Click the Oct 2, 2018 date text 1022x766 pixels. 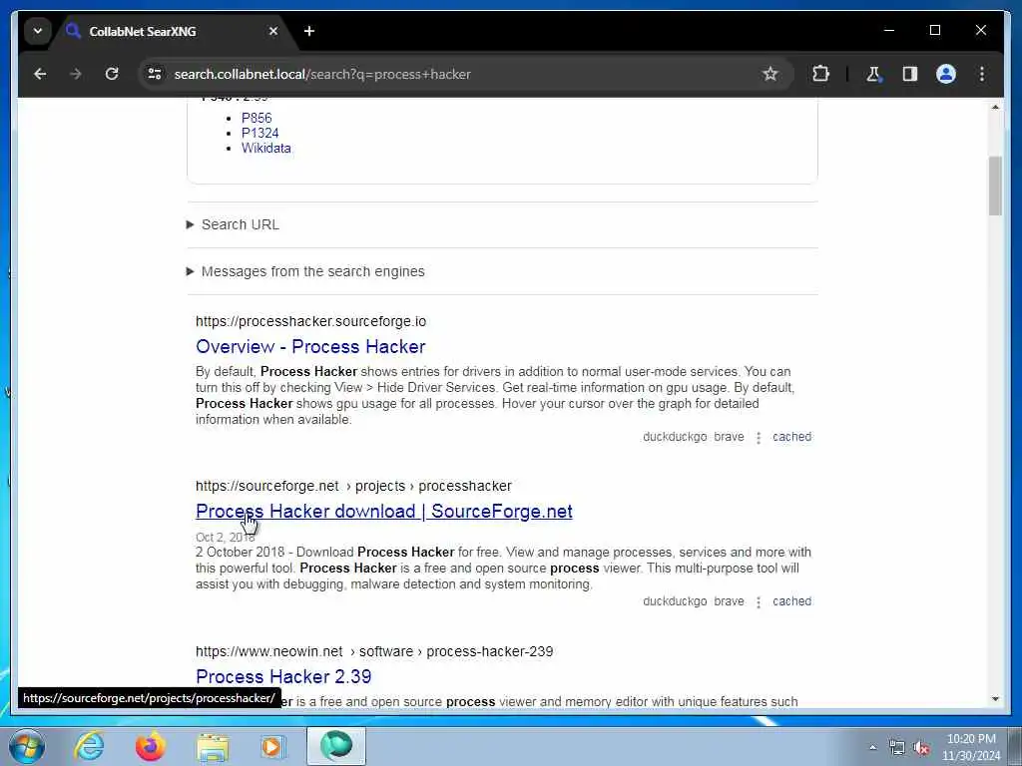(225, 538)
